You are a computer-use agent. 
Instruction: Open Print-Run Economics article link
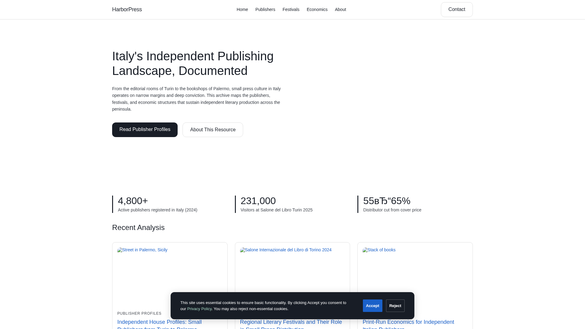click(x=408, y=324)
